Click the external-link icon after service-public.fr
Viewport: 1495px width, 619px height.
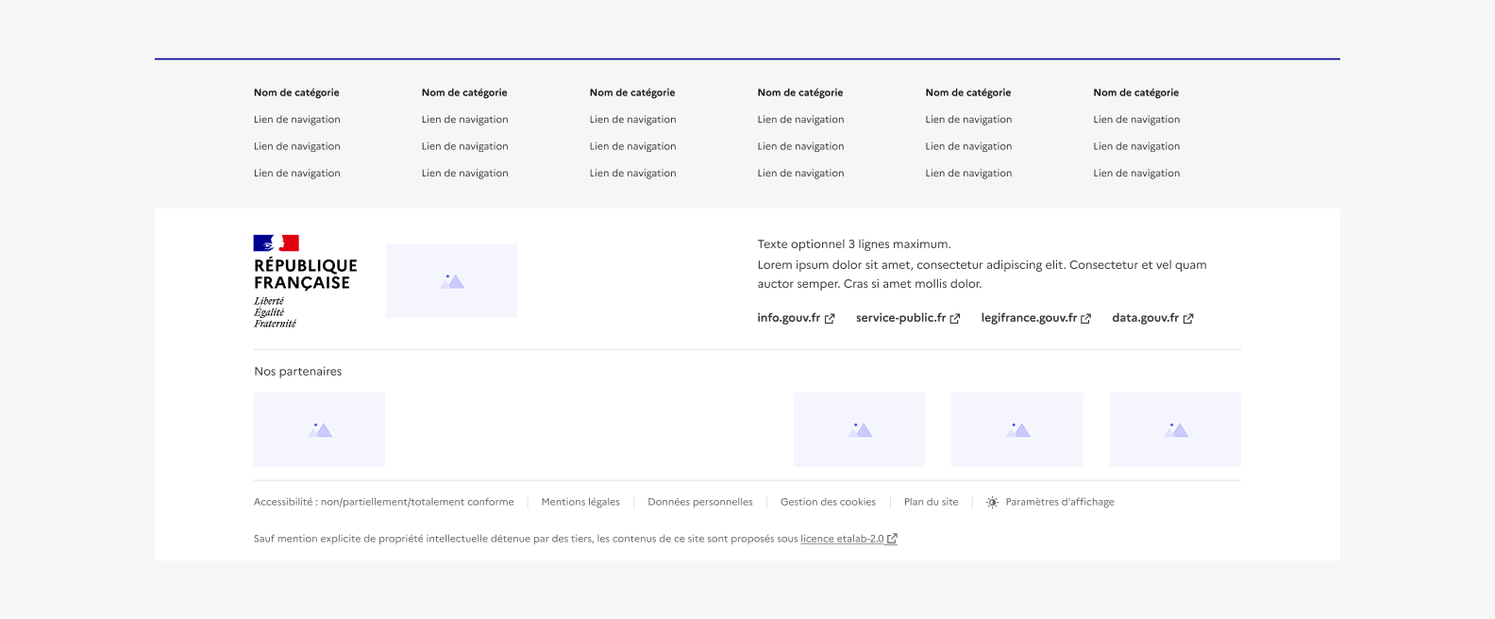pos(955,319)
